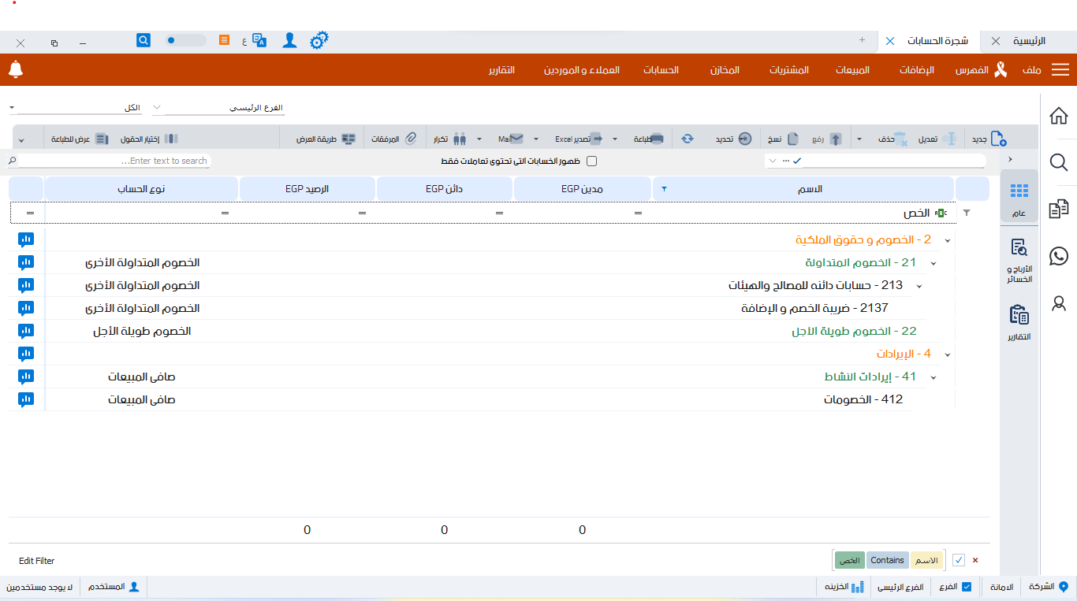
Task: Open the hamburger menu next to ملف
Action: (1060, 70)
